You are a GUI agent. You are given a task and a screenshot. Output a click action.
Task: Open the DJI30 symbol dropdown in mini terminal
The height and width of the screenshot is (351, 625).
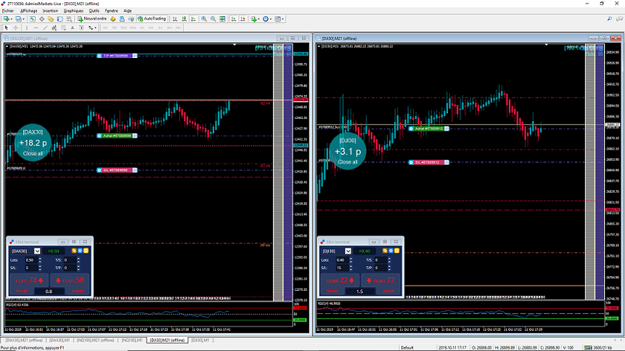[348, 251]
